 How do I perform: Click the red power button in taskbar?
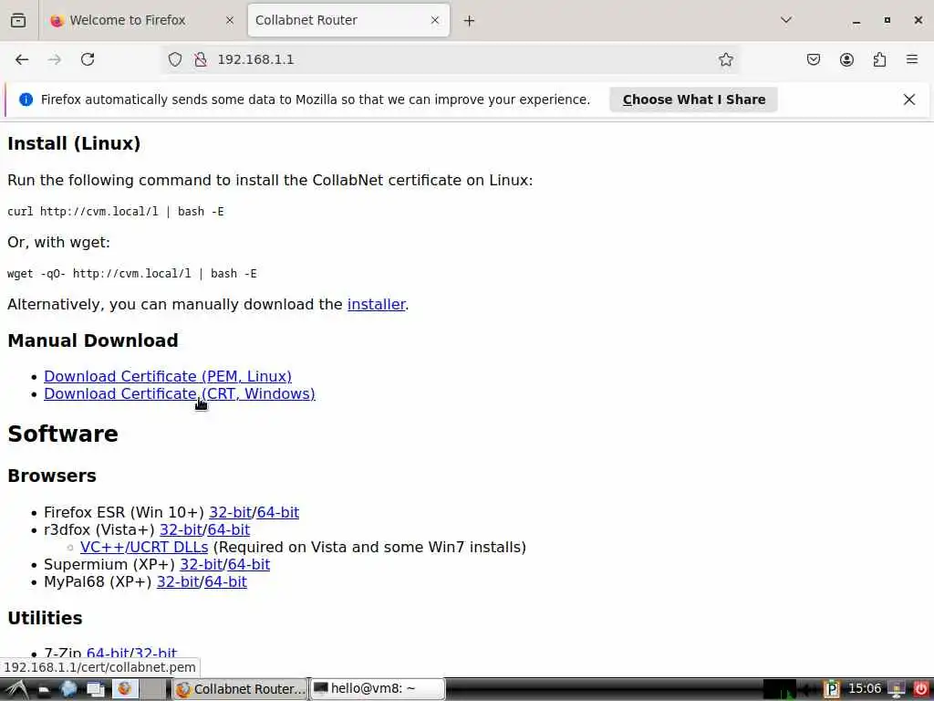[920, 690]
